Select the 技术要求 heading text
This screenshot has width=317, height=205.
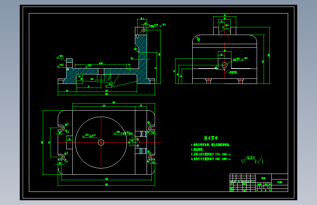click(211, 138)
